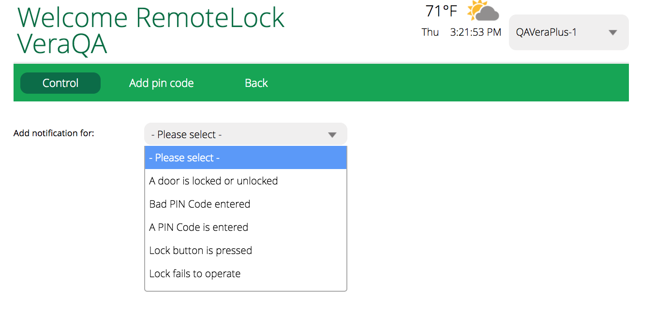The image size is (656, 312).
Task: Click the arrow on the Please select dropdown
Action: click(x=332, y=135)
